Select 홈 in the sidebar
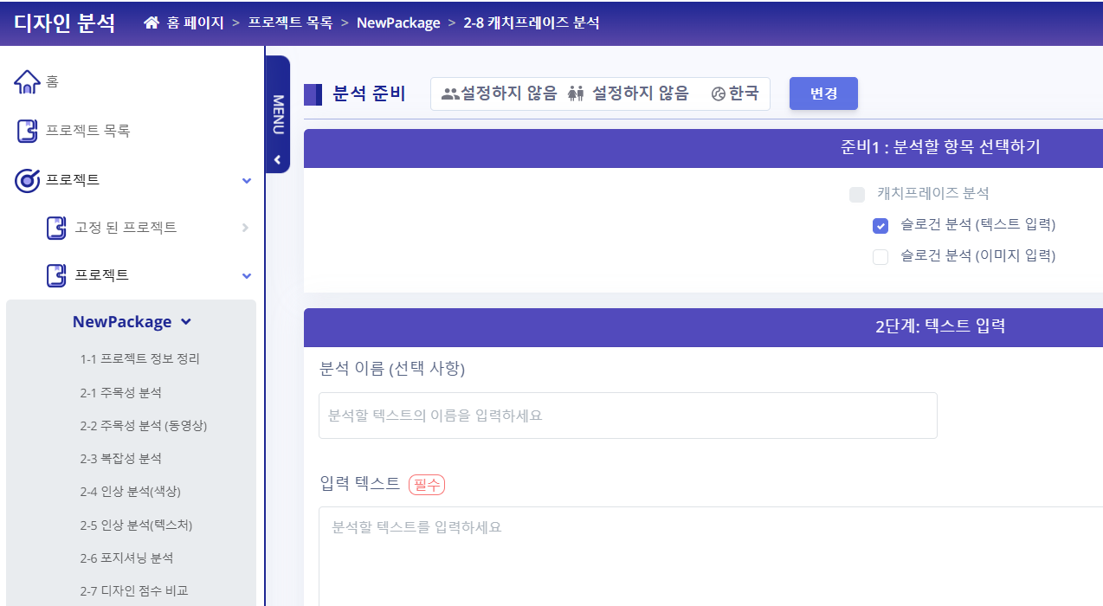This screenshot has width=1103, height=606. [x=52, y=82]
